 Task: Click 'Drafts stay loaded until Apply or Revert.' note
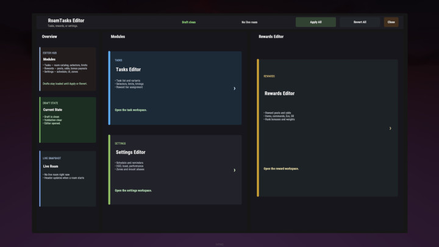coord(65,84)
